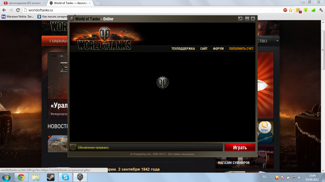Click the QIWI payment banner on website
Viewport: 325px width, 182px height.
[x=265, y=132]
